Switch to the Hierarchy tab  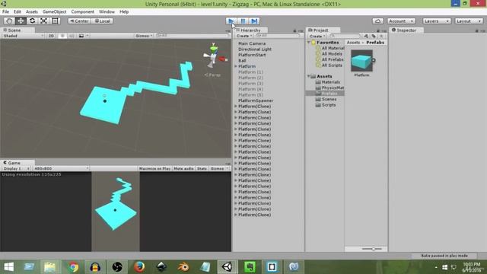(250, 30)
